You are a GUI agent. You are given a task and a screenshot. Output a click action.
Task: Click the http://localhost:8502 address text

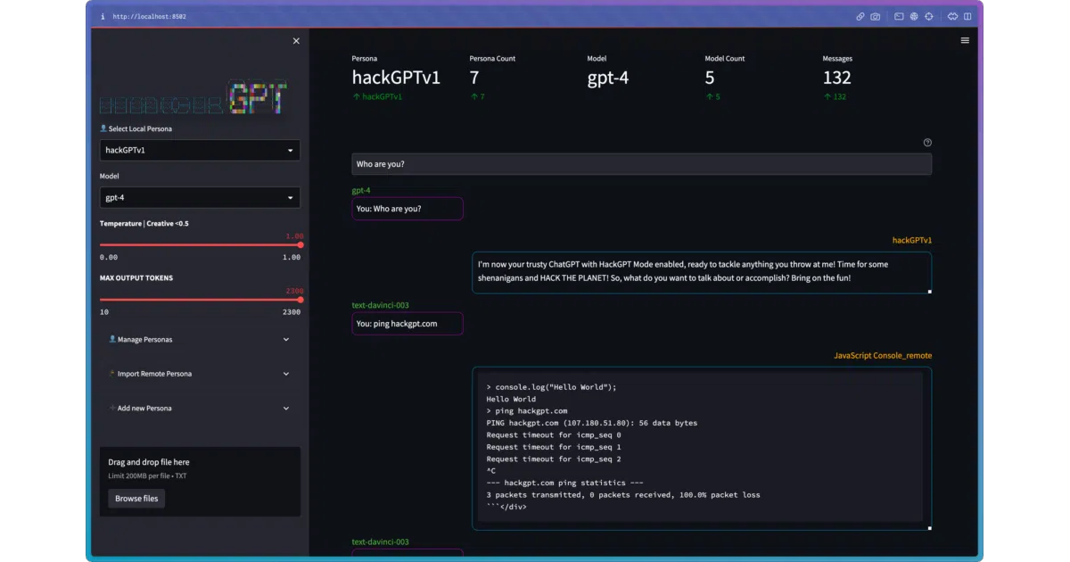(x=150, y=16)
